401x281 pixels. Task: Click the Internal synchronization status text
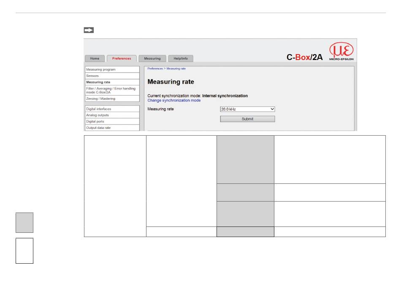pos(225,96)
